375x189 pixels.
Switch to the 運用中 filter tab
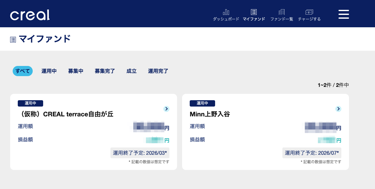(49, 71)
